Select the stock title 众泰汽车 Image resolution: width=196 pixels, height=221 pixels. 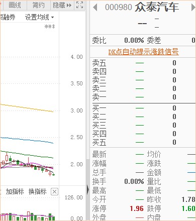(x=157, y=8)
